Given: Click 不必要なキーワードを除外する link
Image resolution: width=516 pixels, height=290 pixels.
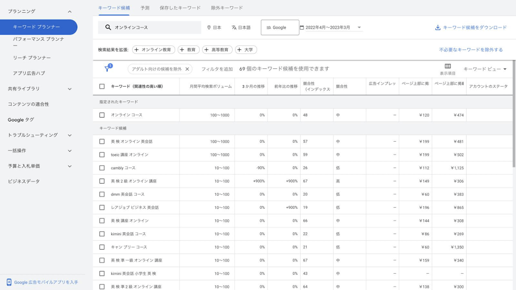Looking at the screenshot, I should click(x=471, y=50).
